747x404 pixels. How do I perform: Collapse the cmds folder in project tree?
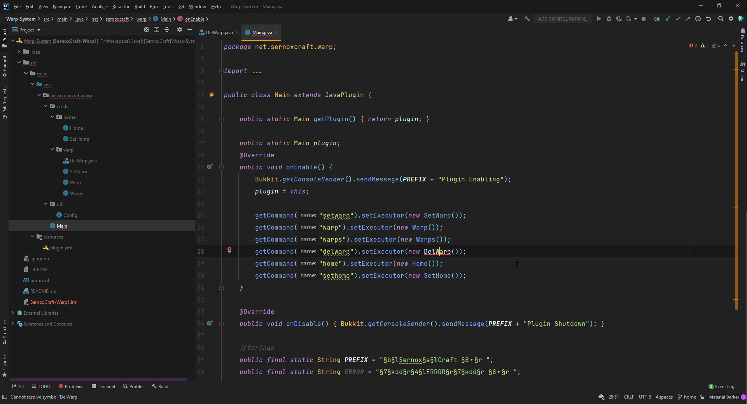click(x=46, y=106)
